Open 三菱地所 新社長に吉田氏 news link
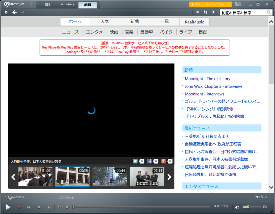Viewport: 275px width, 214px height. (207, 137)
